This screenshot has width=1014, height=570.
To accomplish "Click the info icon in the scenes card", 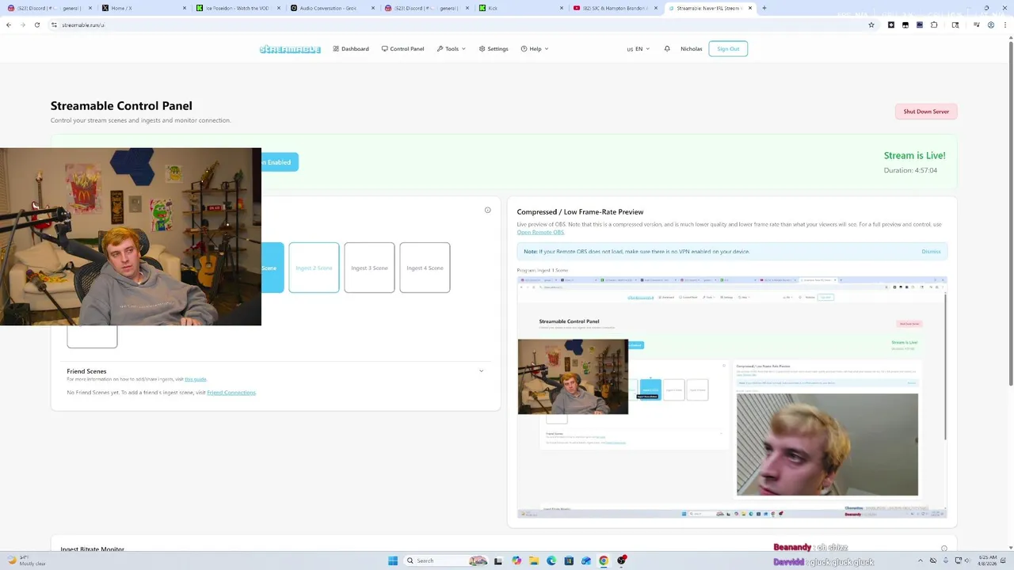I will tap(488, 210).
